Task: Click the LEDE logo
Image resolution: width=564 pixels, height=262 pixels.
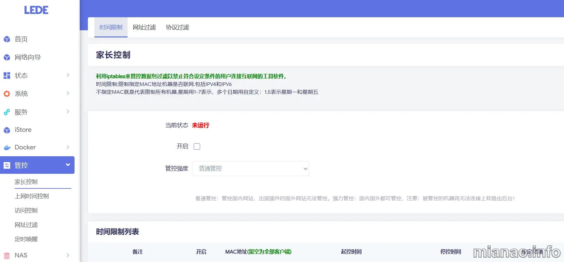Action: coord(36,10)
